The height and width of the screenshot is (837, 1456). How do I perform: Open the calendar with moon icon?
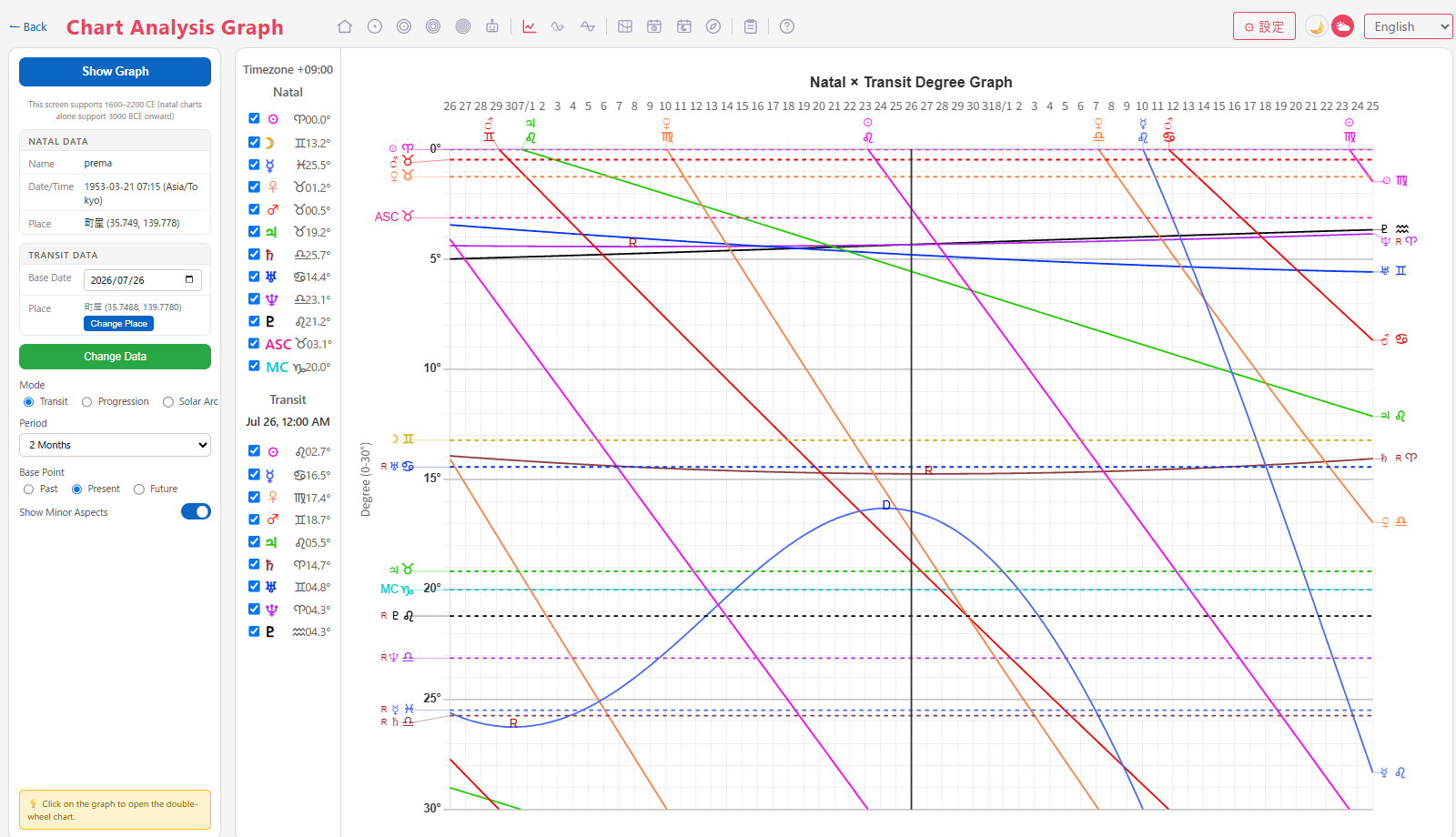684,26
